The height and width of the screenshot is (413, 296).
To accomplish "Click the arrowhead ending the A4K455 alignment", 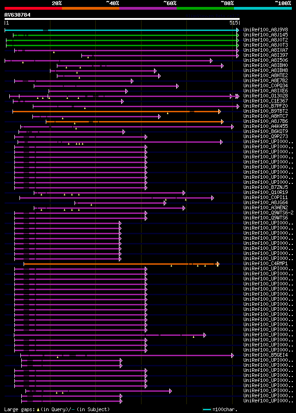I will click(233, 127).
